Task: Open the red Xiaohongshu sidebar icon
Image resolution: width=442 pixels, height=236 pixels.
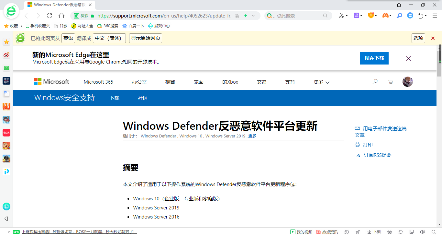Action: 6,133
